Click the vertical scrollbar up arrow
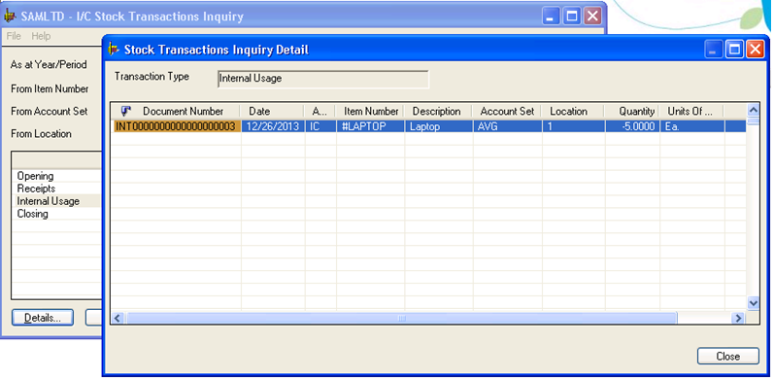This screenshot has height=378, width=774. (754, 111)
